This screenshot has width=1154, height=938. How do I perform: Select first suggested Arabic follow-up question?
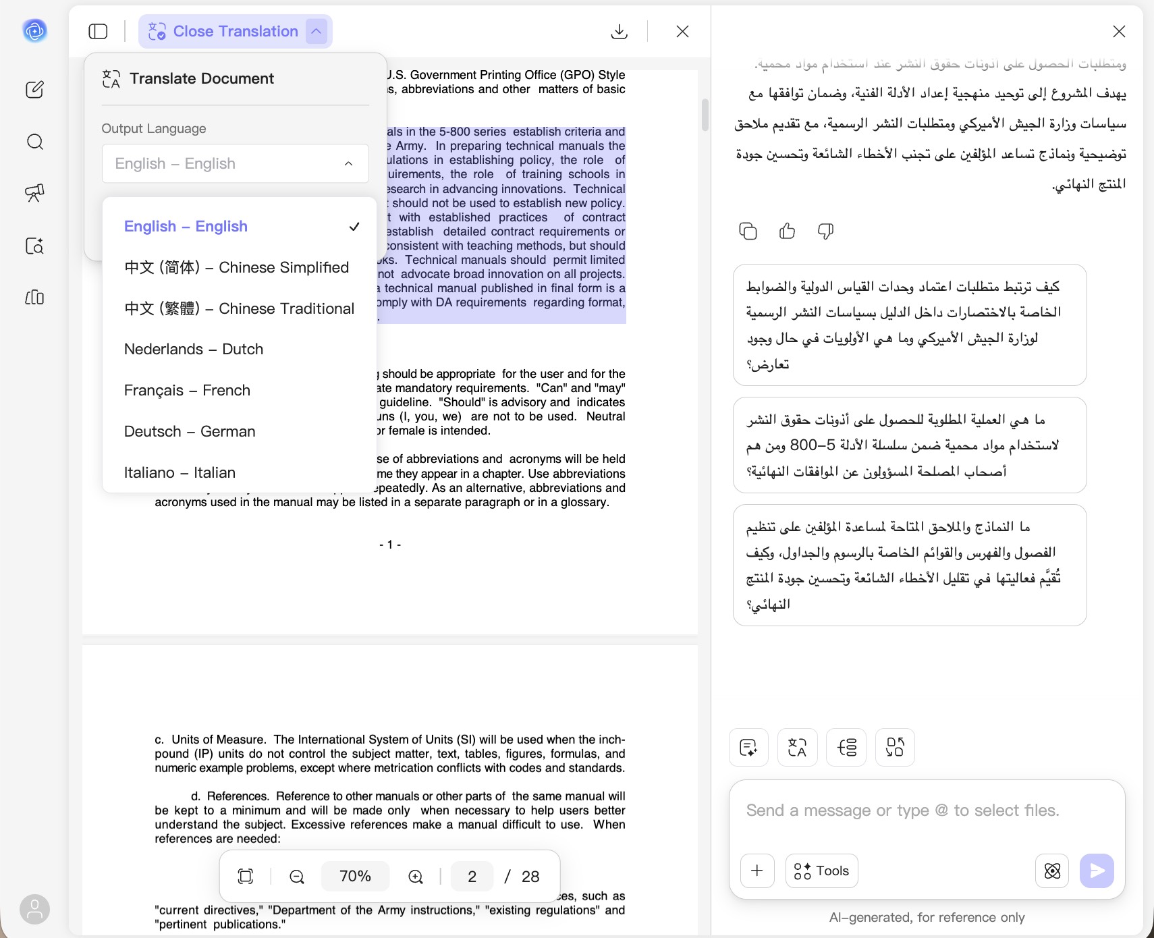[x=910, y=325]
